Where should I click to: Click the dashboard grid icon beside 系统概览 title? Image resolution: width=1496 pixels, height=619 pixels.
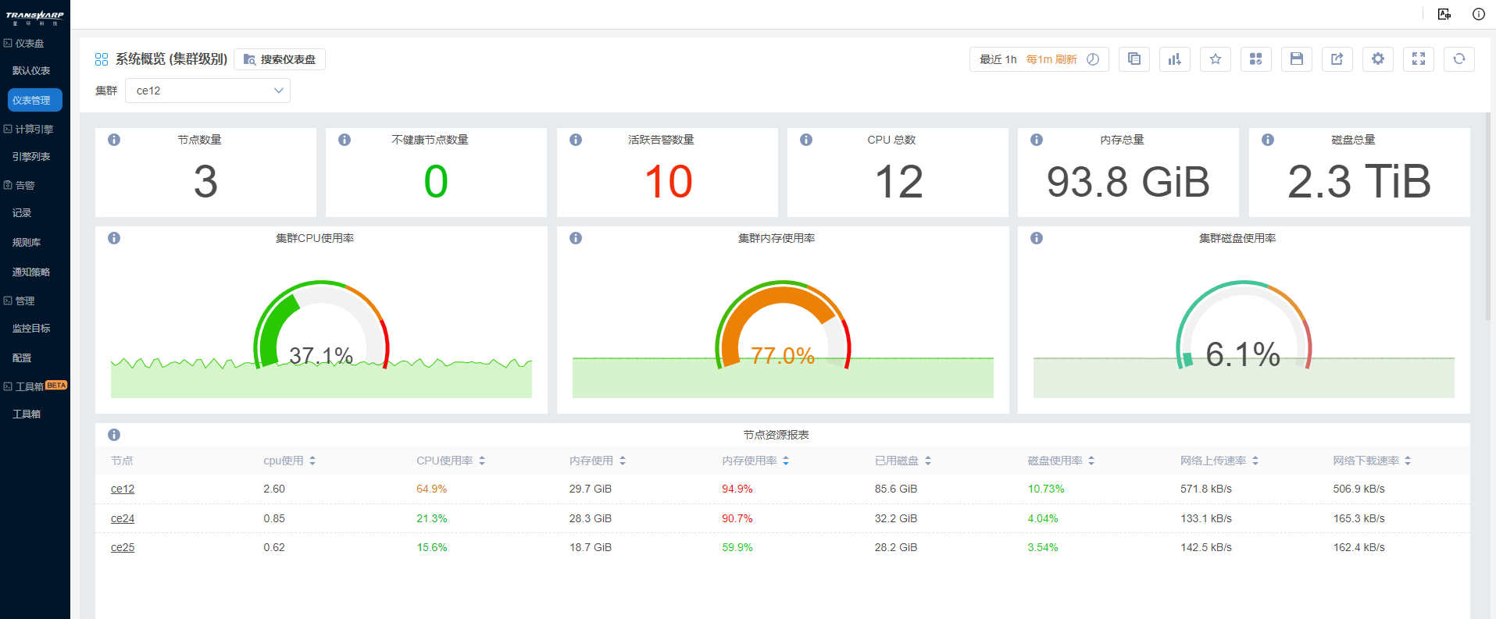coord(102,59)
